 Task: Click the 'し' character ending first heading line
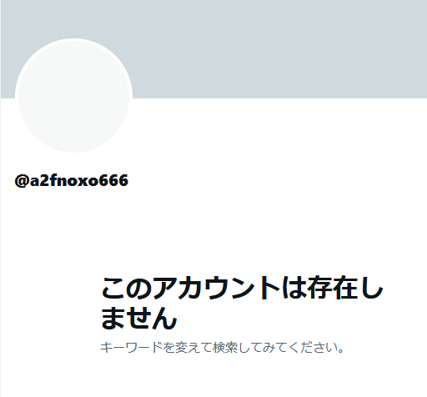point(372,288)
